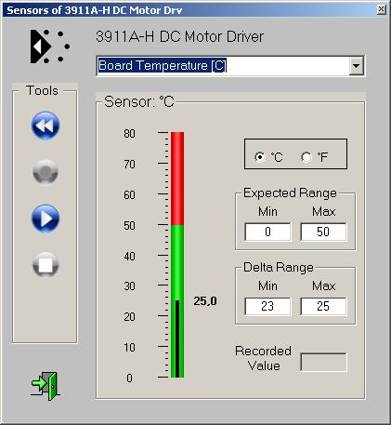Click the blue rewind tool button

[x=46, y=126]
